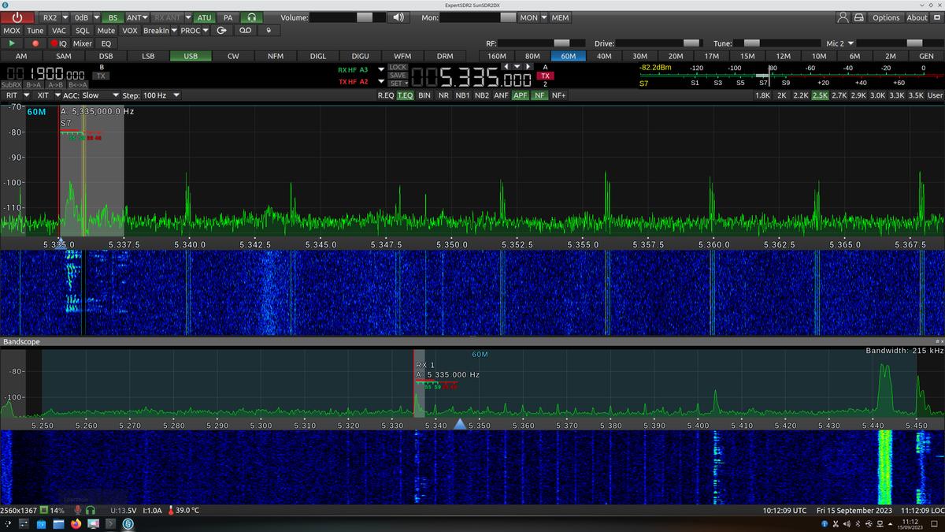The width and height of the screenshot is (945, 532).
Task: Click the Mixer button
Action: [83, 43]
